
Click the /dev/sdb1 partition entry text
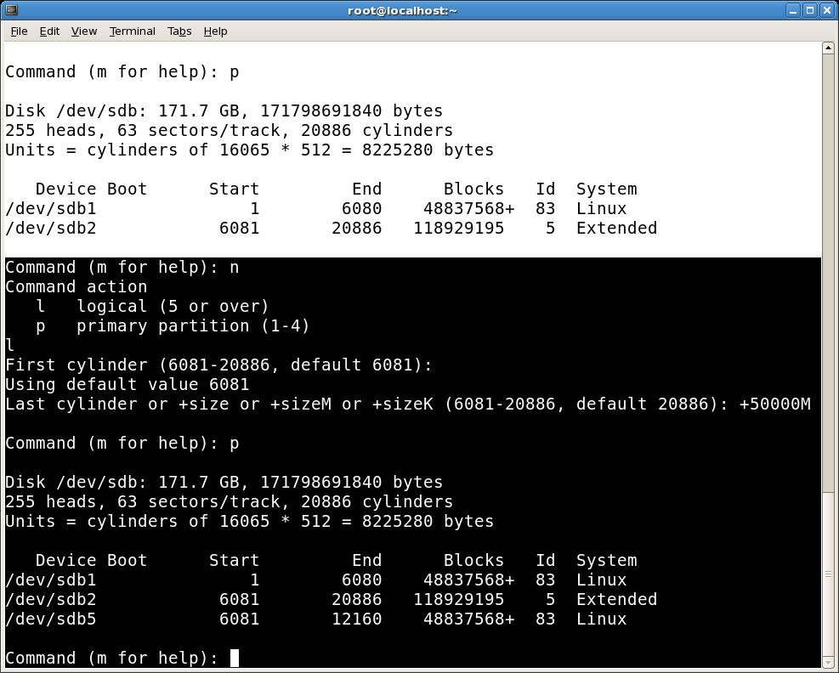(51, 580)
